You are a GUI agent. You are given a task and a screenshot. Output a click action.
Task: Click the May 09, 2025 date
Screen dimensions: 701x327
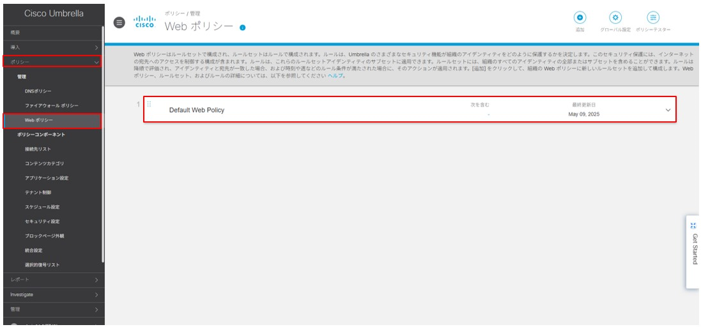point(584,114)
